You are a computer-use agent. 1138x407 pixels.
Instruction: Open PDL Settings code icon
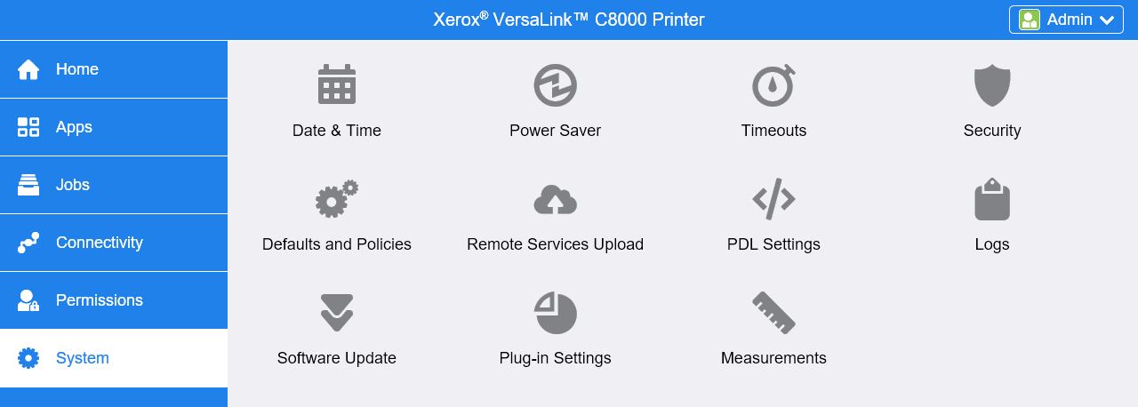coord(773,199)
